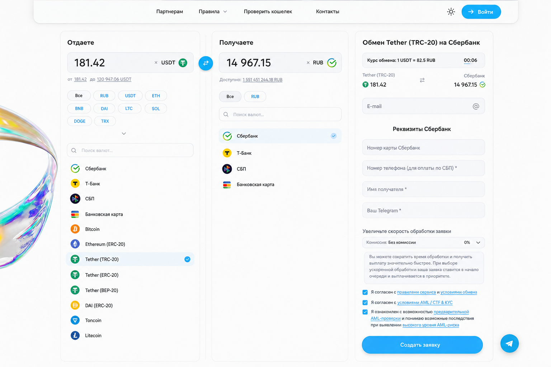Image resolution: width=551 pixels, height=367 pixels.
Task: Click the available reserve 1 551 451 244.18 RUB link
Action: click(x=262, y=80)
